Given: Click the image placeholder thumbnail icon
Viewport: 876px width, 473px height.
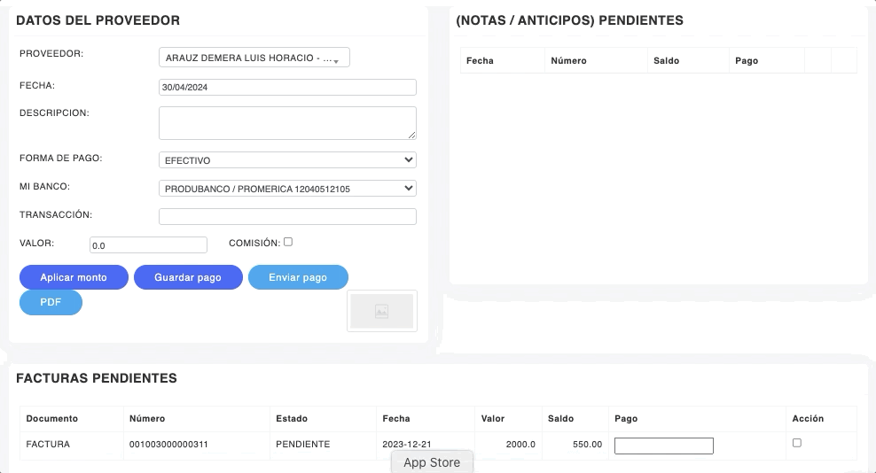Looking at the screenshot, I should tap(381, 311).
